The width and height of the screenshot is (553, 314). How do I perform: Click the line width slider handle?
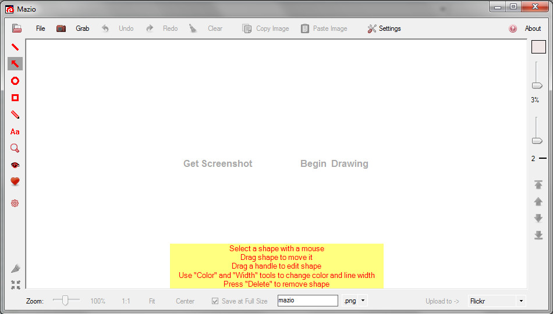click(537, 141)
